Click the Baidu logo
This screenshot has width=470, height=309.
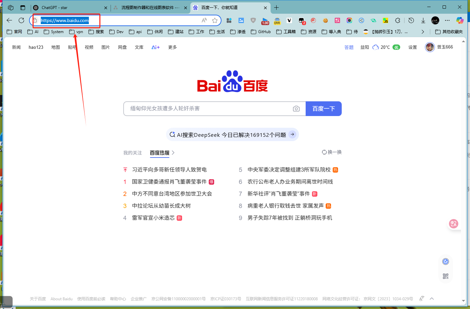click(x=232, y=81)
